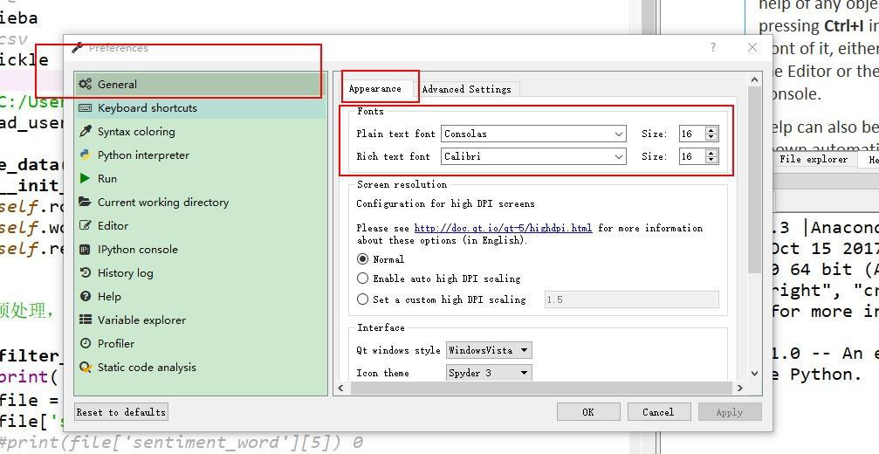Select Syntax coloring in sidebar
Viewport: 879px width, 454px height.
[x=200, y=131]
